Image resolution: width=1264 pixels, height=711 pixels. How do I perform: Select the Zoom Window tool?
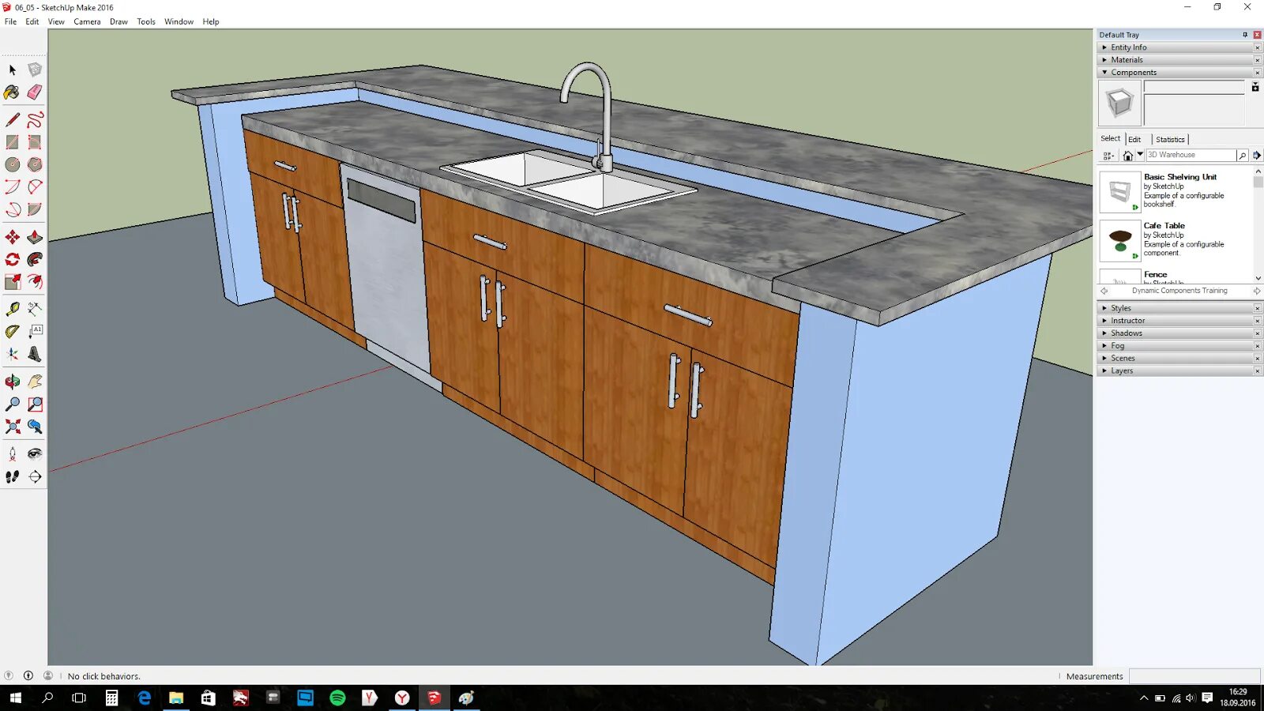click(x=35, y=404)
